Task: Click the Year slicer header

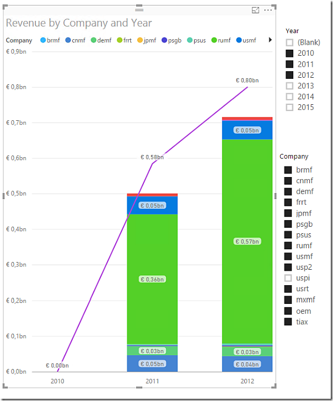Action: pos(292,31)
